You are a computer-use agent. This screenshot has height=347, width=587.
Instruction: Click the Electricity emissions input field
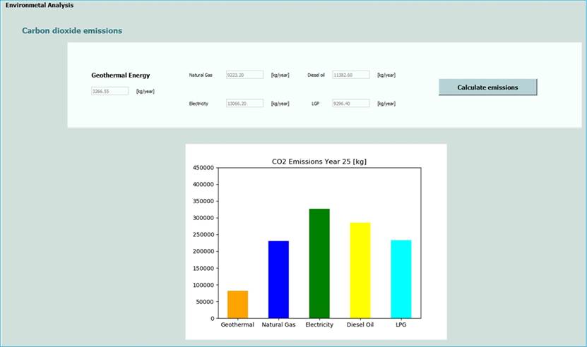244,103
